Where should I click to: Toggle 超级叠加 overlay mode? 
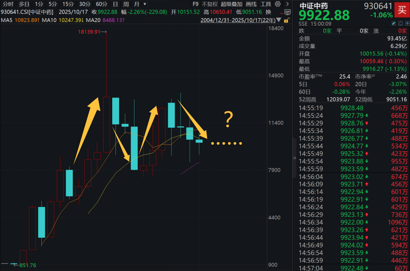[231, 4]
